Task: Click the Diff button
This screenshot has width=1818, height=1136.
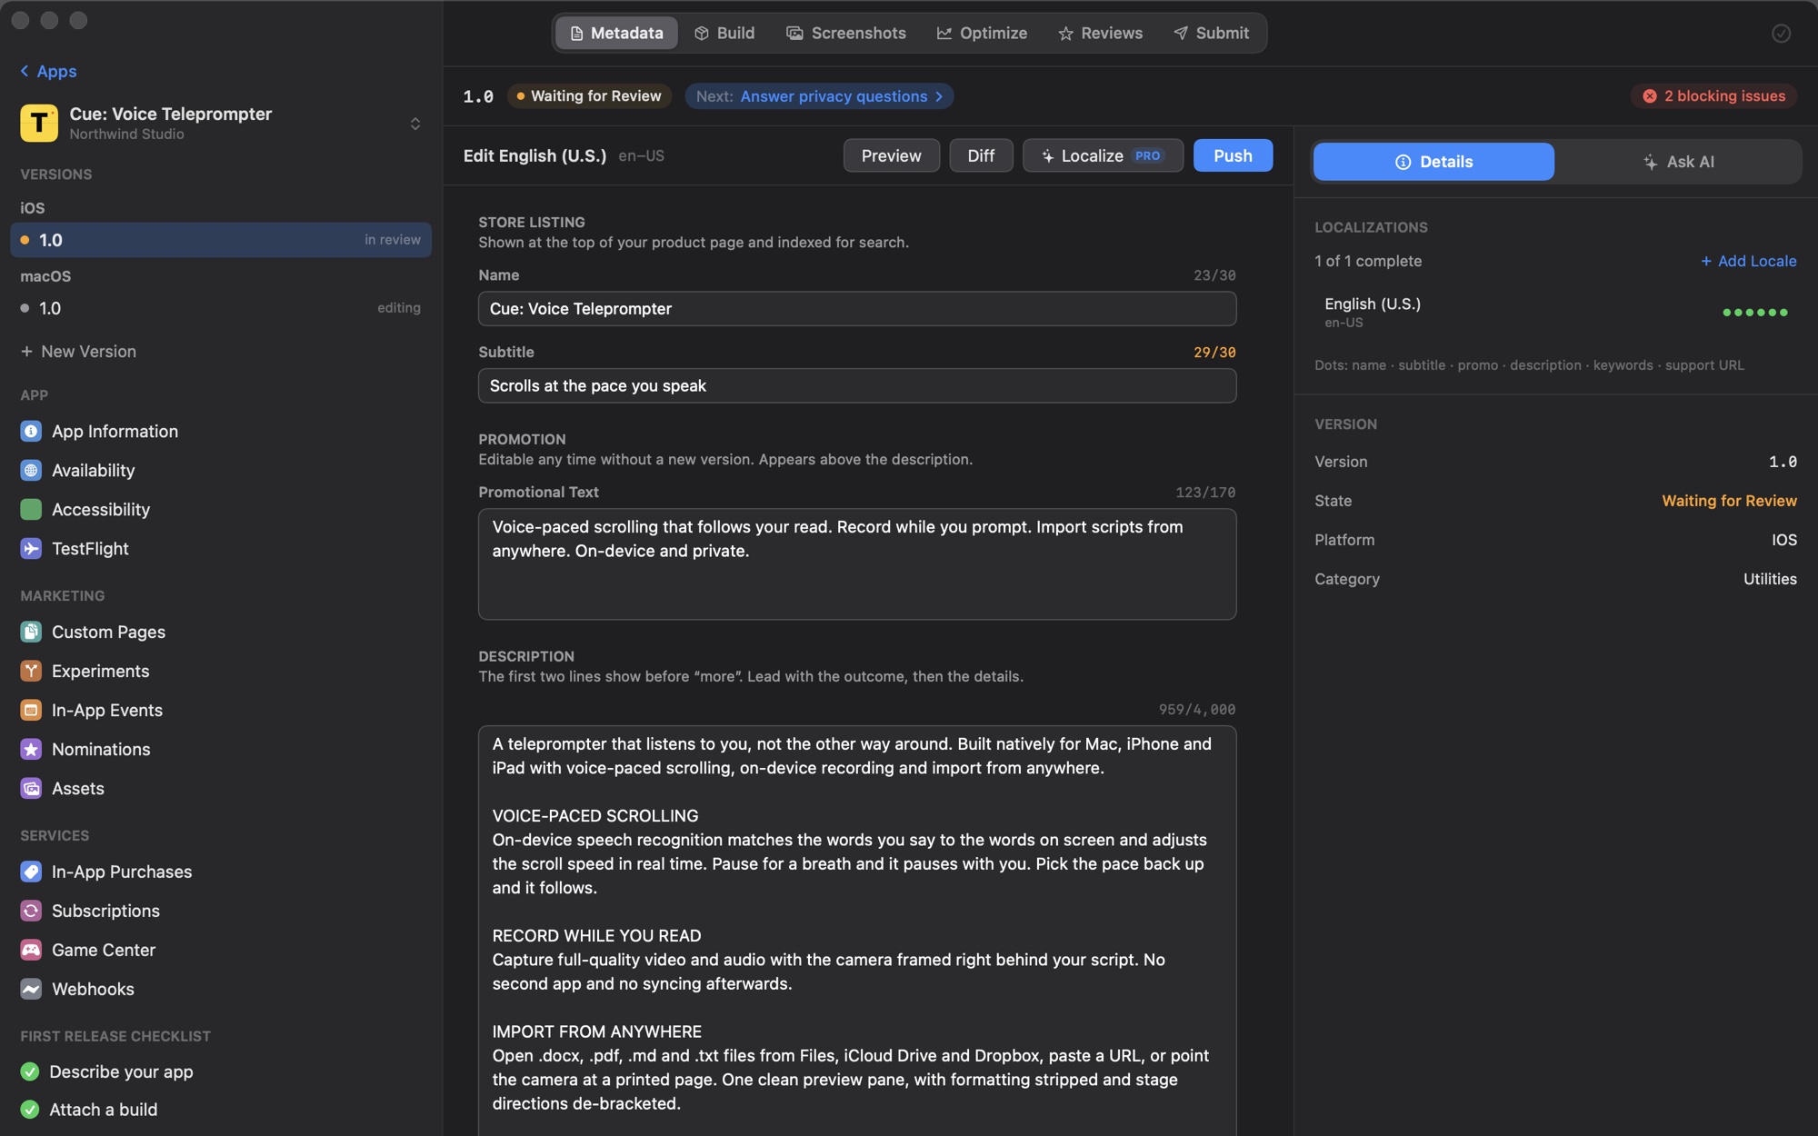Action: [981, 155]
